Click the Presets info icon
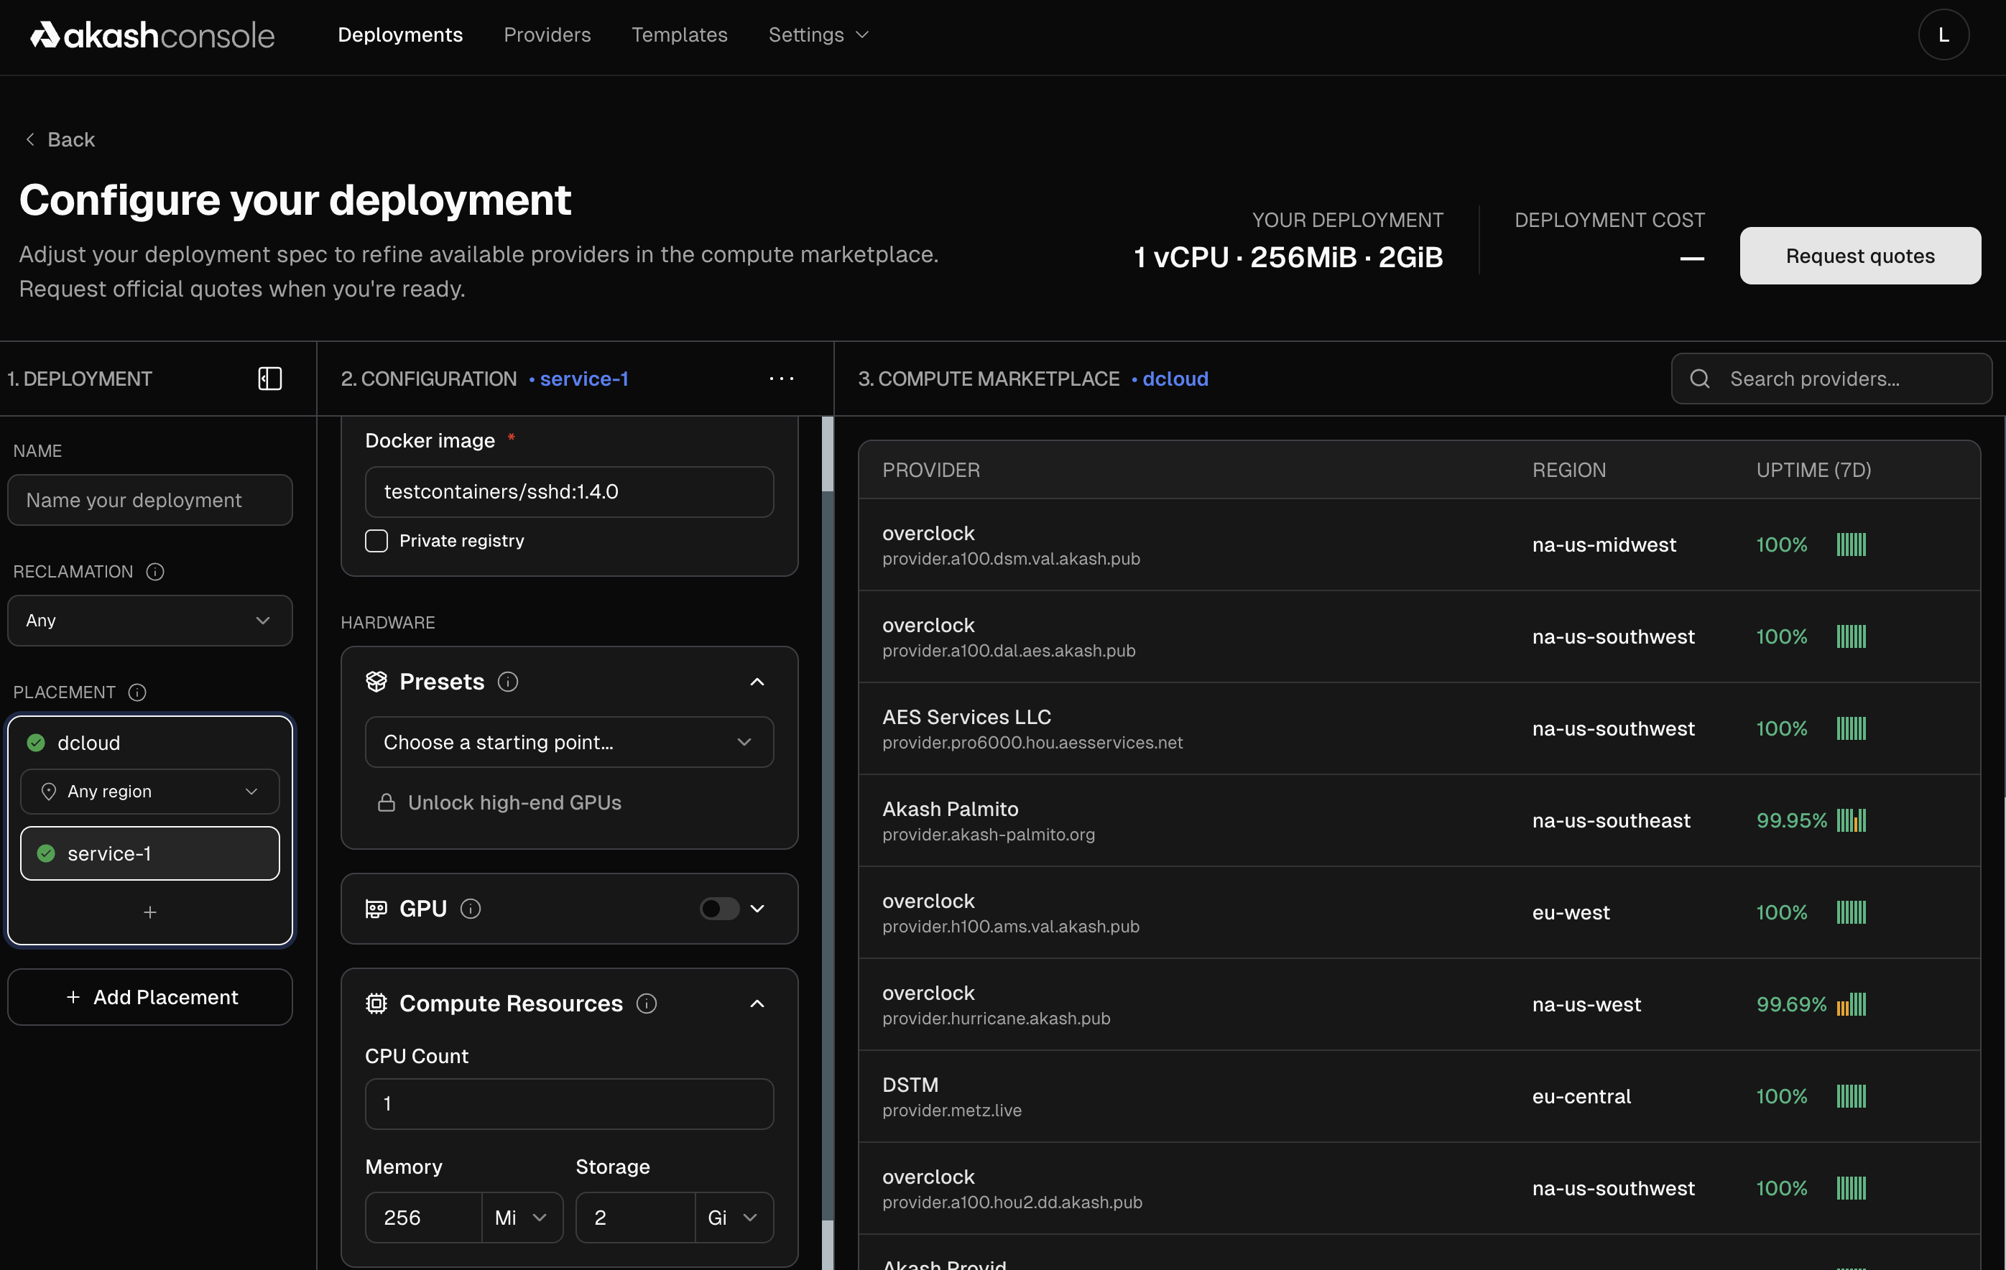This screenshot has width=2006, height=1270. click(508, 682)
